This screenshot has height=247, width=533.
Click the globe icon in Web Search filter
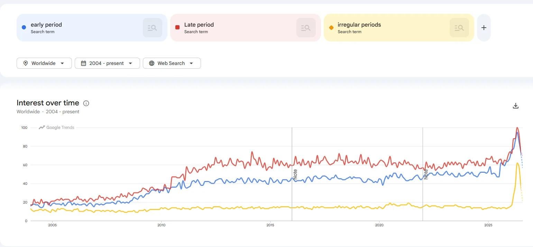click(151, 63)
